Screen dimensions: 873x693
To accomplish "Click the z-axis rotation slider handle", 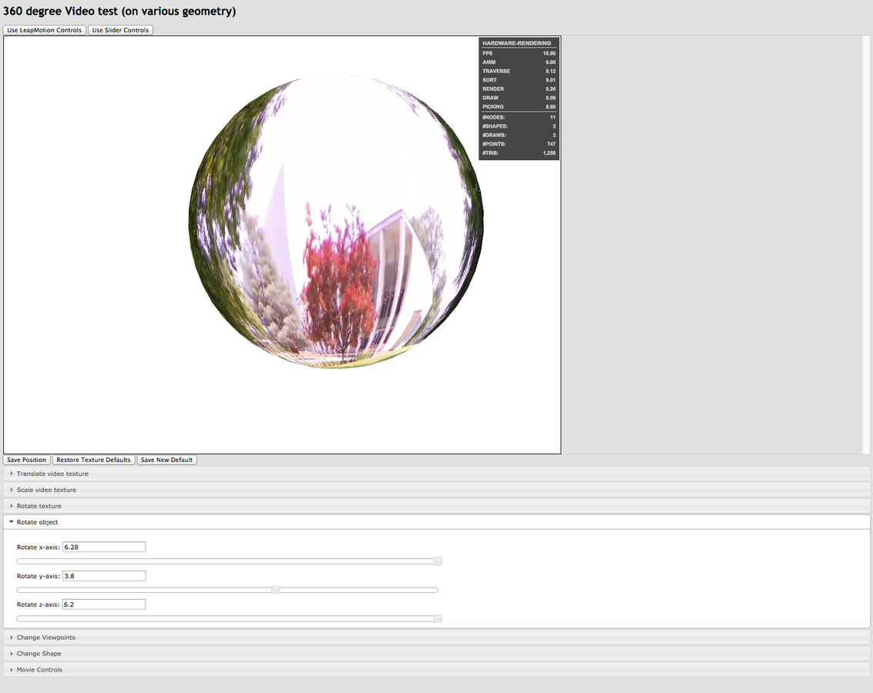I will 438,618.
